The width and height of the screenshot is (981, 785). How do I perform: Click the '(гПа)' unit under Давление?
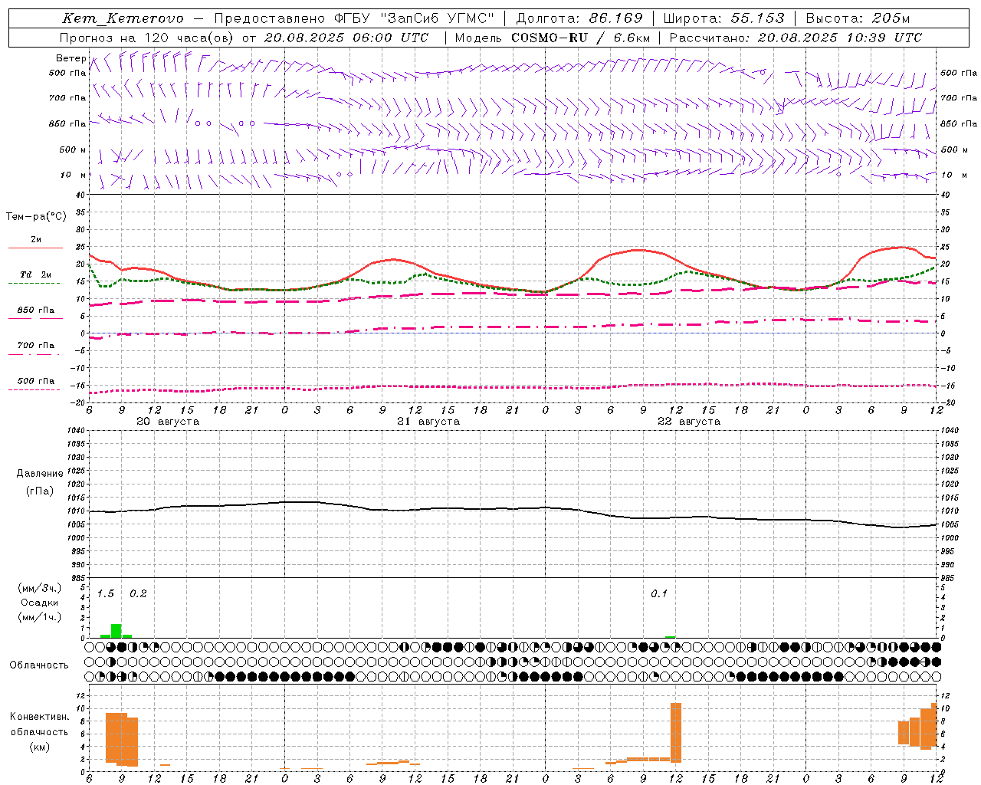pos(40,491)
